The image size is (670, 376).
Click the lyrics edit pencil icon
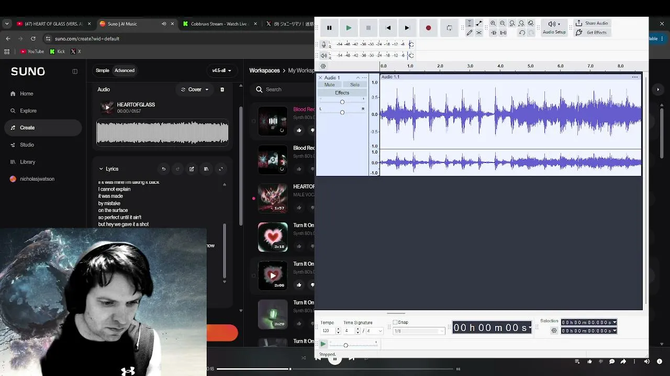click(x=192, y=169)
